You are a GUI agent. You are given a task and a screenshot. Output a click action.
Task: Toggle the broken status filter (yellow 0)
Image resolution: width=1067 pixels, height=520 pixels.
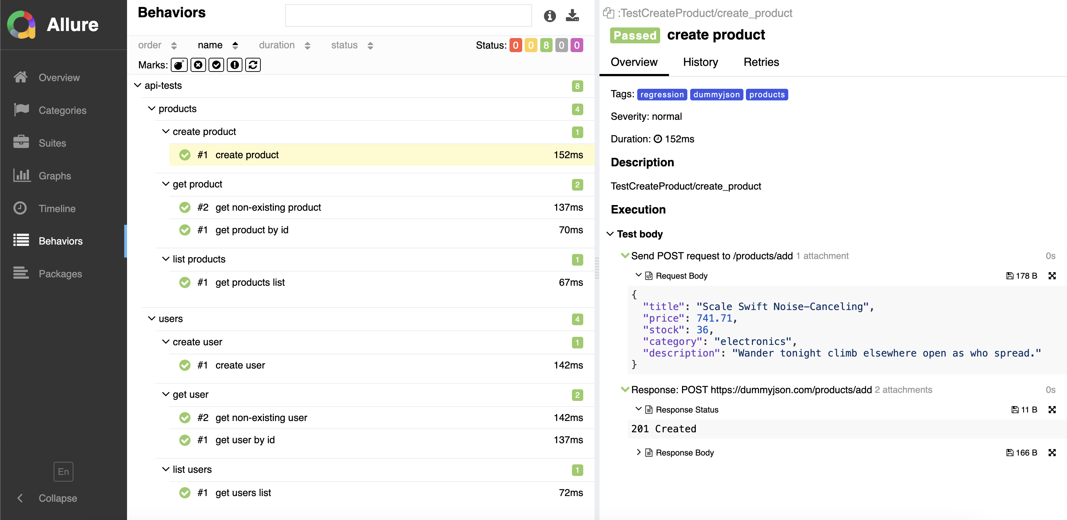(x=531, y=45)
